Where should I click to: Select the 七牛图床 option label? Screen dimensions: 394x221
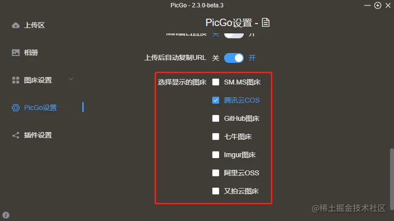[x=238, y=137]
